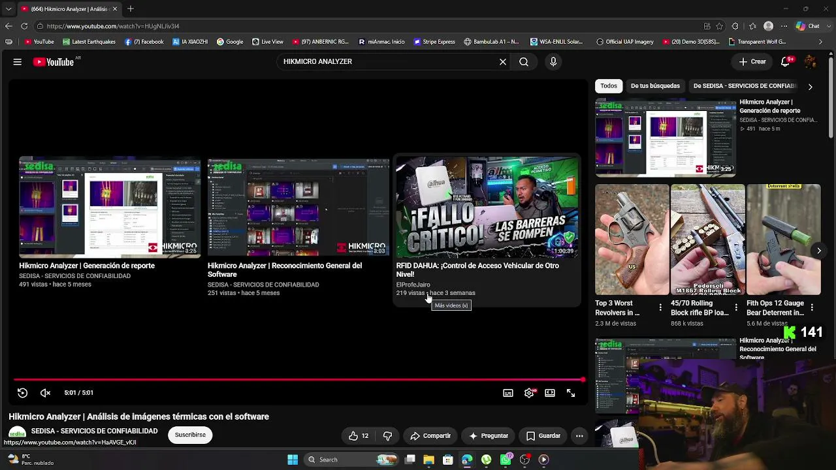Start voice search with the microphone
836x470 pixels.
click(x=553, y=62)
